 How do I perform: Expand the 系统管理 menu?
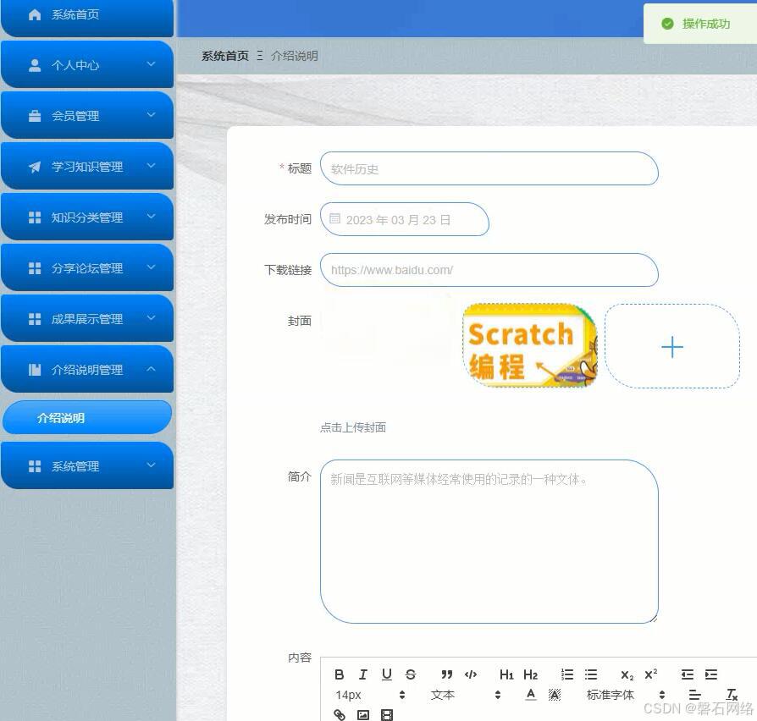pyautogui.click(x=87, y=465)
